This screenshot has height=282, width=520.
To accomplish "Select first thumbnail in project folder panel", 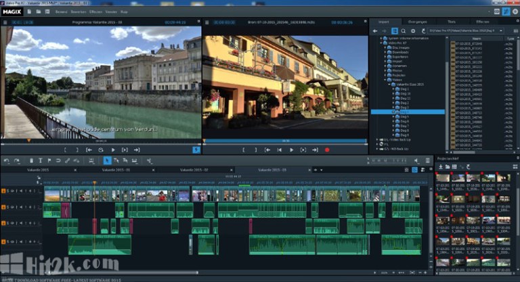I will click(x=443, y=179).
